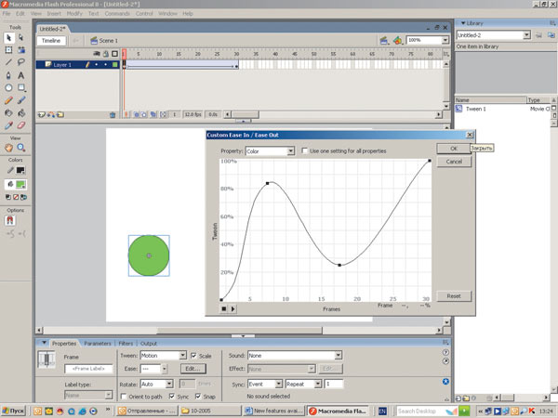Toggle the Orient to path checkbox
Image resolution: width=558 pixels, height=418 pixels.
coord(124,395)
